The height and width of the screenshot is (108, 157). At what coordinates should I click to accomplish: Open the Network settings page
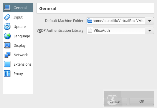(21, 55)
